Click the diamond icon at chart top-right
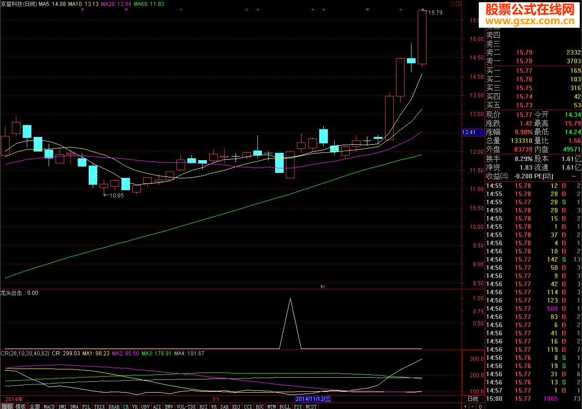This screenshot has width=582, height=409. point(452,4)
